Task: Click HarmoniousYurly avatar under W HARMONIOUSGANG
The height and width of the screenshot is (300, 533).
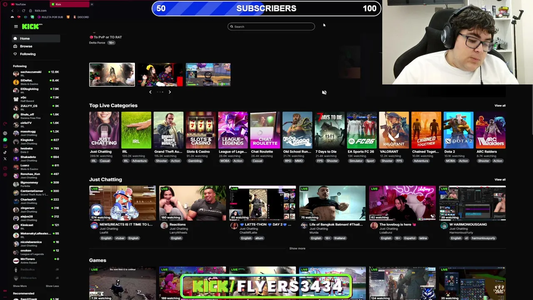Action: click(444, 226)
